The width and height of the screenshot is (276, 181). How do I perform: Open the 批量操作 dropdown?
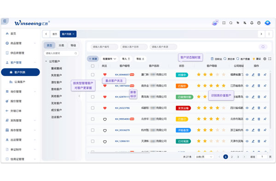[109, 59]
